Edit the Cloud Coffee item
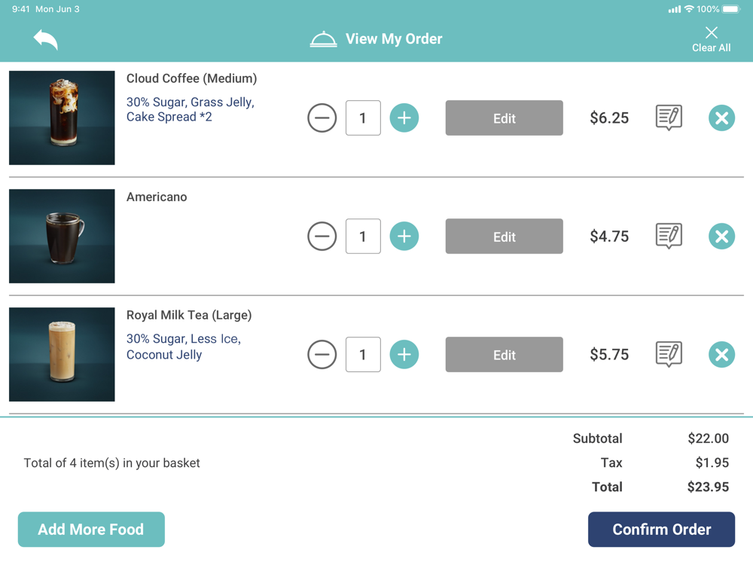753x565 pixels. 505,118
